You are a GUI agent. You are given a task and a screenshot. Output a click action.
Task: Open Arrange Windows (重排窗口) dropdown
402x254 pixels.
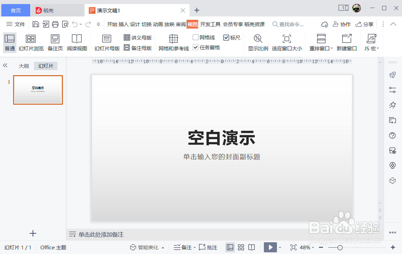pyautogui.click(x=321, y=43)
